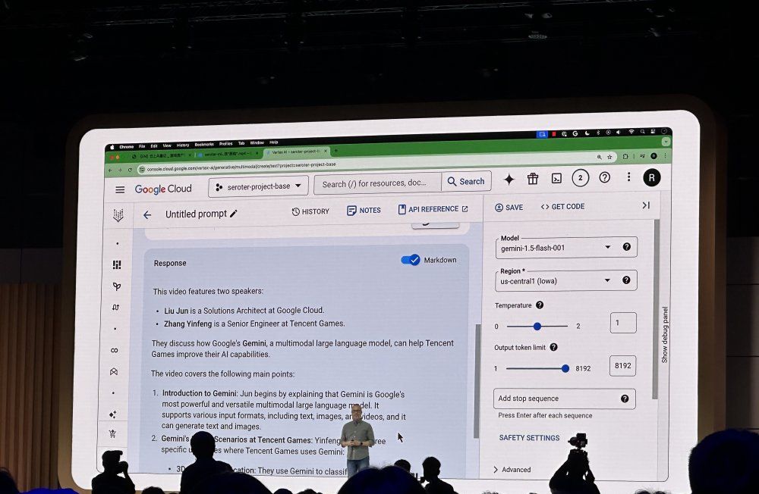Collapse the settings side panel arrow

click(646, 205)
